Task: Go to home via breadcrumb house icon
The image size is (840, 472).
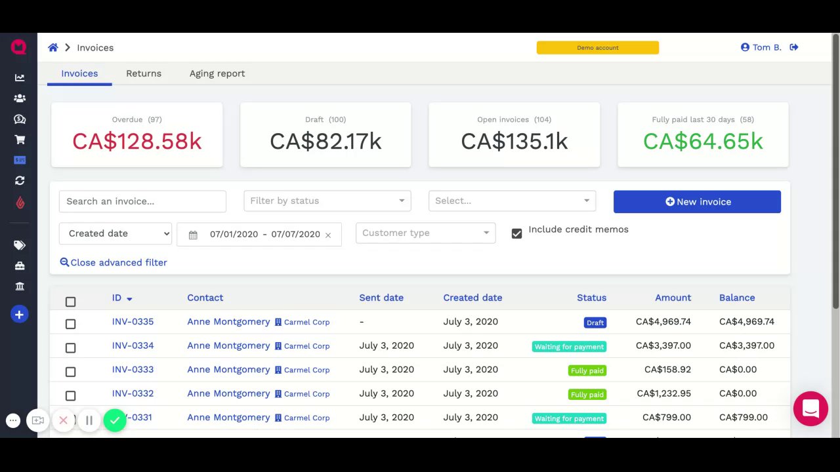Action: (53, 47)
